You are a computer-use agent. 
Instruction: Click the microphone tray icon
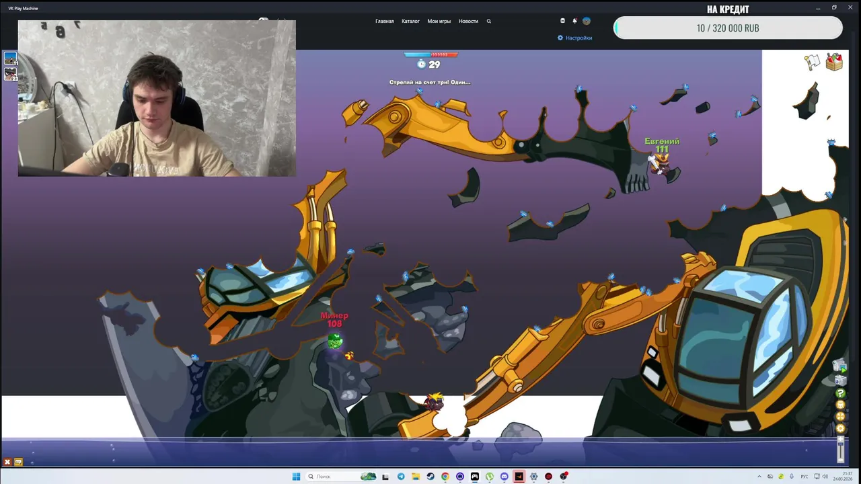(x=792, y=477)
